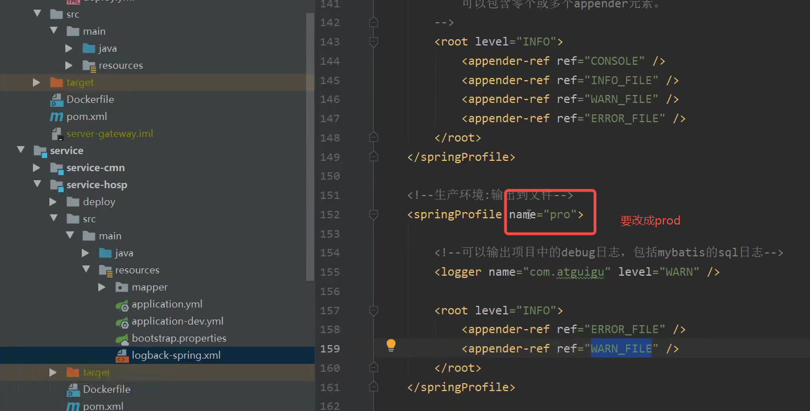Click the Dockerfile icon above server-gateway.iml's pom.xml
Viewport: 810px width, 411px height.
point(56,100)
